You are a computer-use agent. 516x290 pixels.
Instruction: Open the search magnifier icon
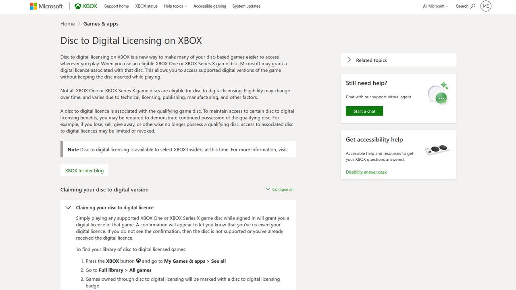(473, 6)
